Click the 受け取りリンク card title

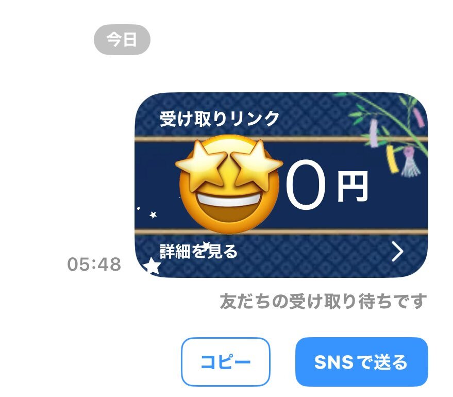[220, 119]
